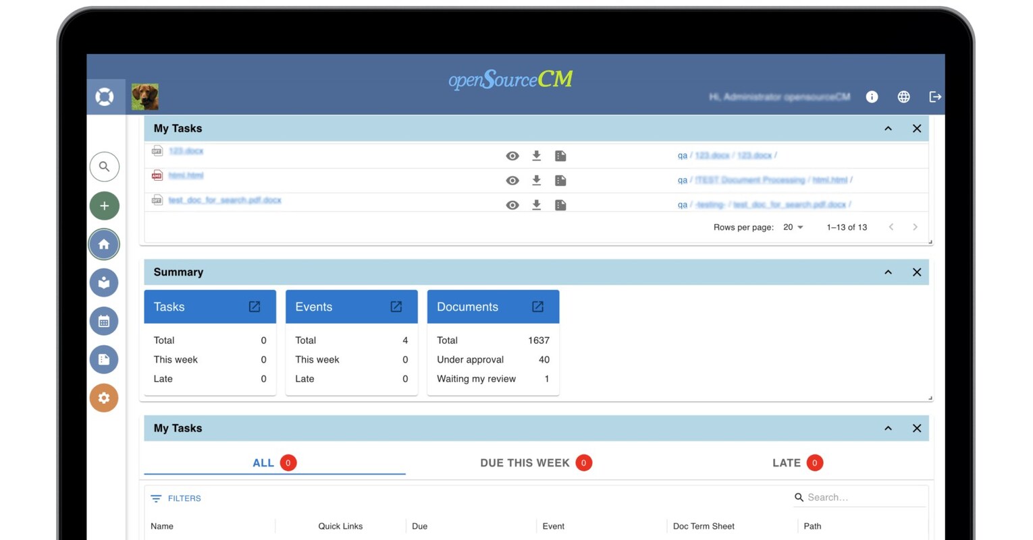Open the document details icon for html.html
1033x540 pixels.
click(x=560, y=180)
